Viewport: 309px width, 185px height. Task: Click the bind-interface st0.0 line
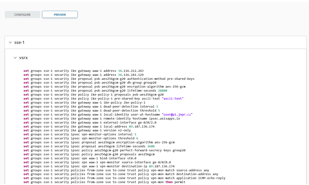pos(80,158)
